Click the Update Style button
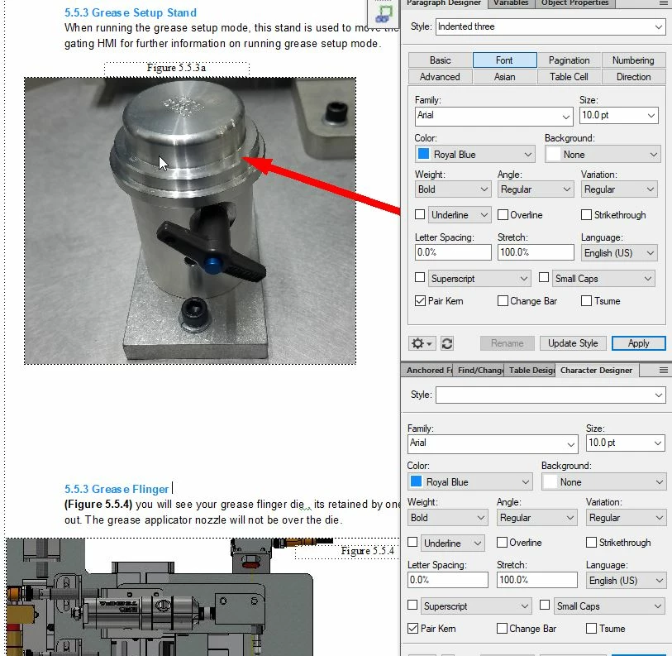 [573, 343]
